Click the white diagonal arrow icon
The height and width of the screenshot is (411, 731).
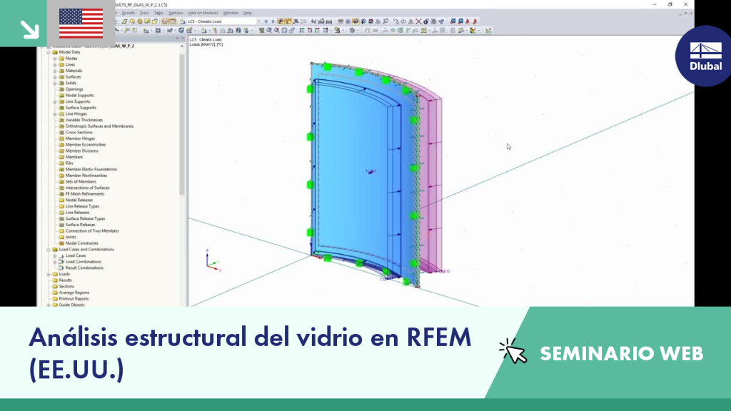tap(29, 29)
